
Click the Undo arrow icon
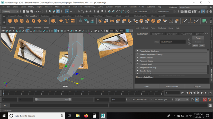click(x=36, y=12)
